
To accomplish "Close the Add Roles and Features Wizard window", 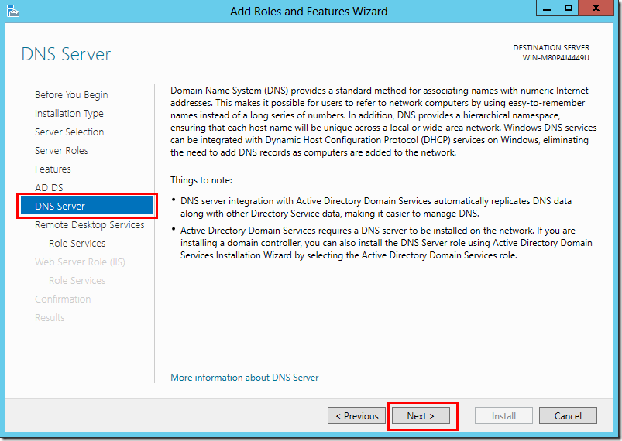I will click(597, 9).
